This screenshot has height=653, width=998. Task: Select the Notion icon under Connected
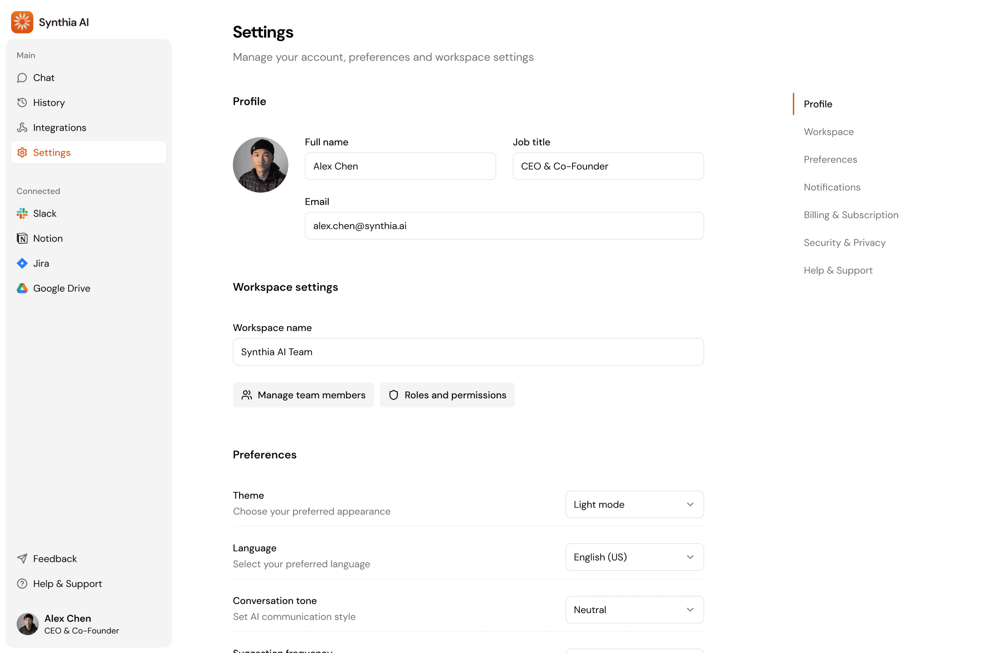click(x=22, y=238)
